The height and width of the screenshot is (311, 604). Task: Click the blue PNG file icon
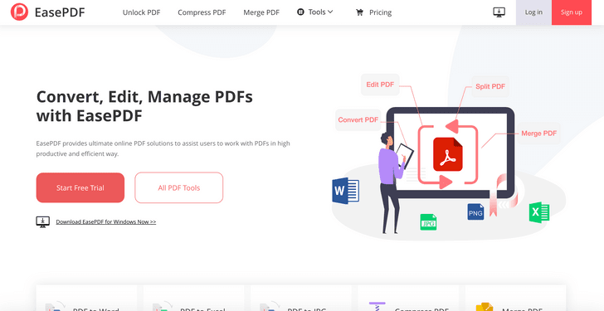(475, 211)
